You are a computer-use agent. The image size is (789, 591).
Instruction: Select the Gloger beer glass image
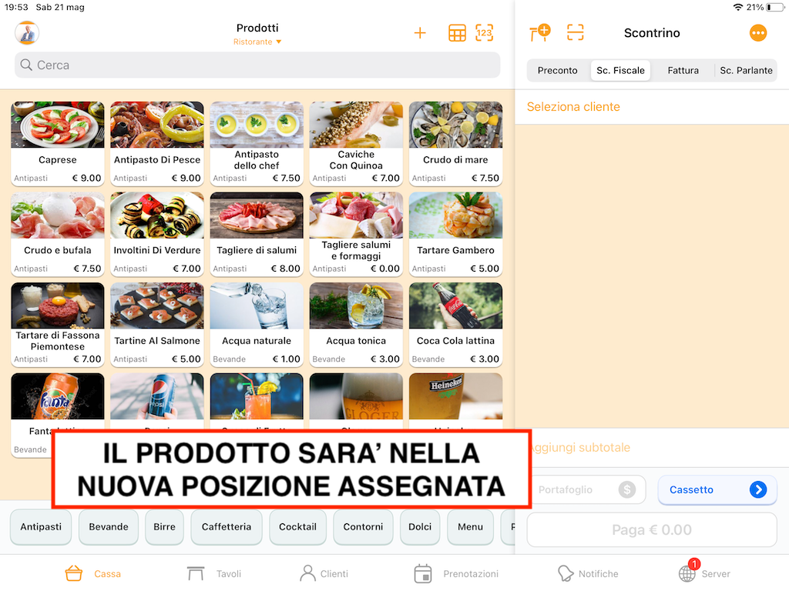pos(356,396)
